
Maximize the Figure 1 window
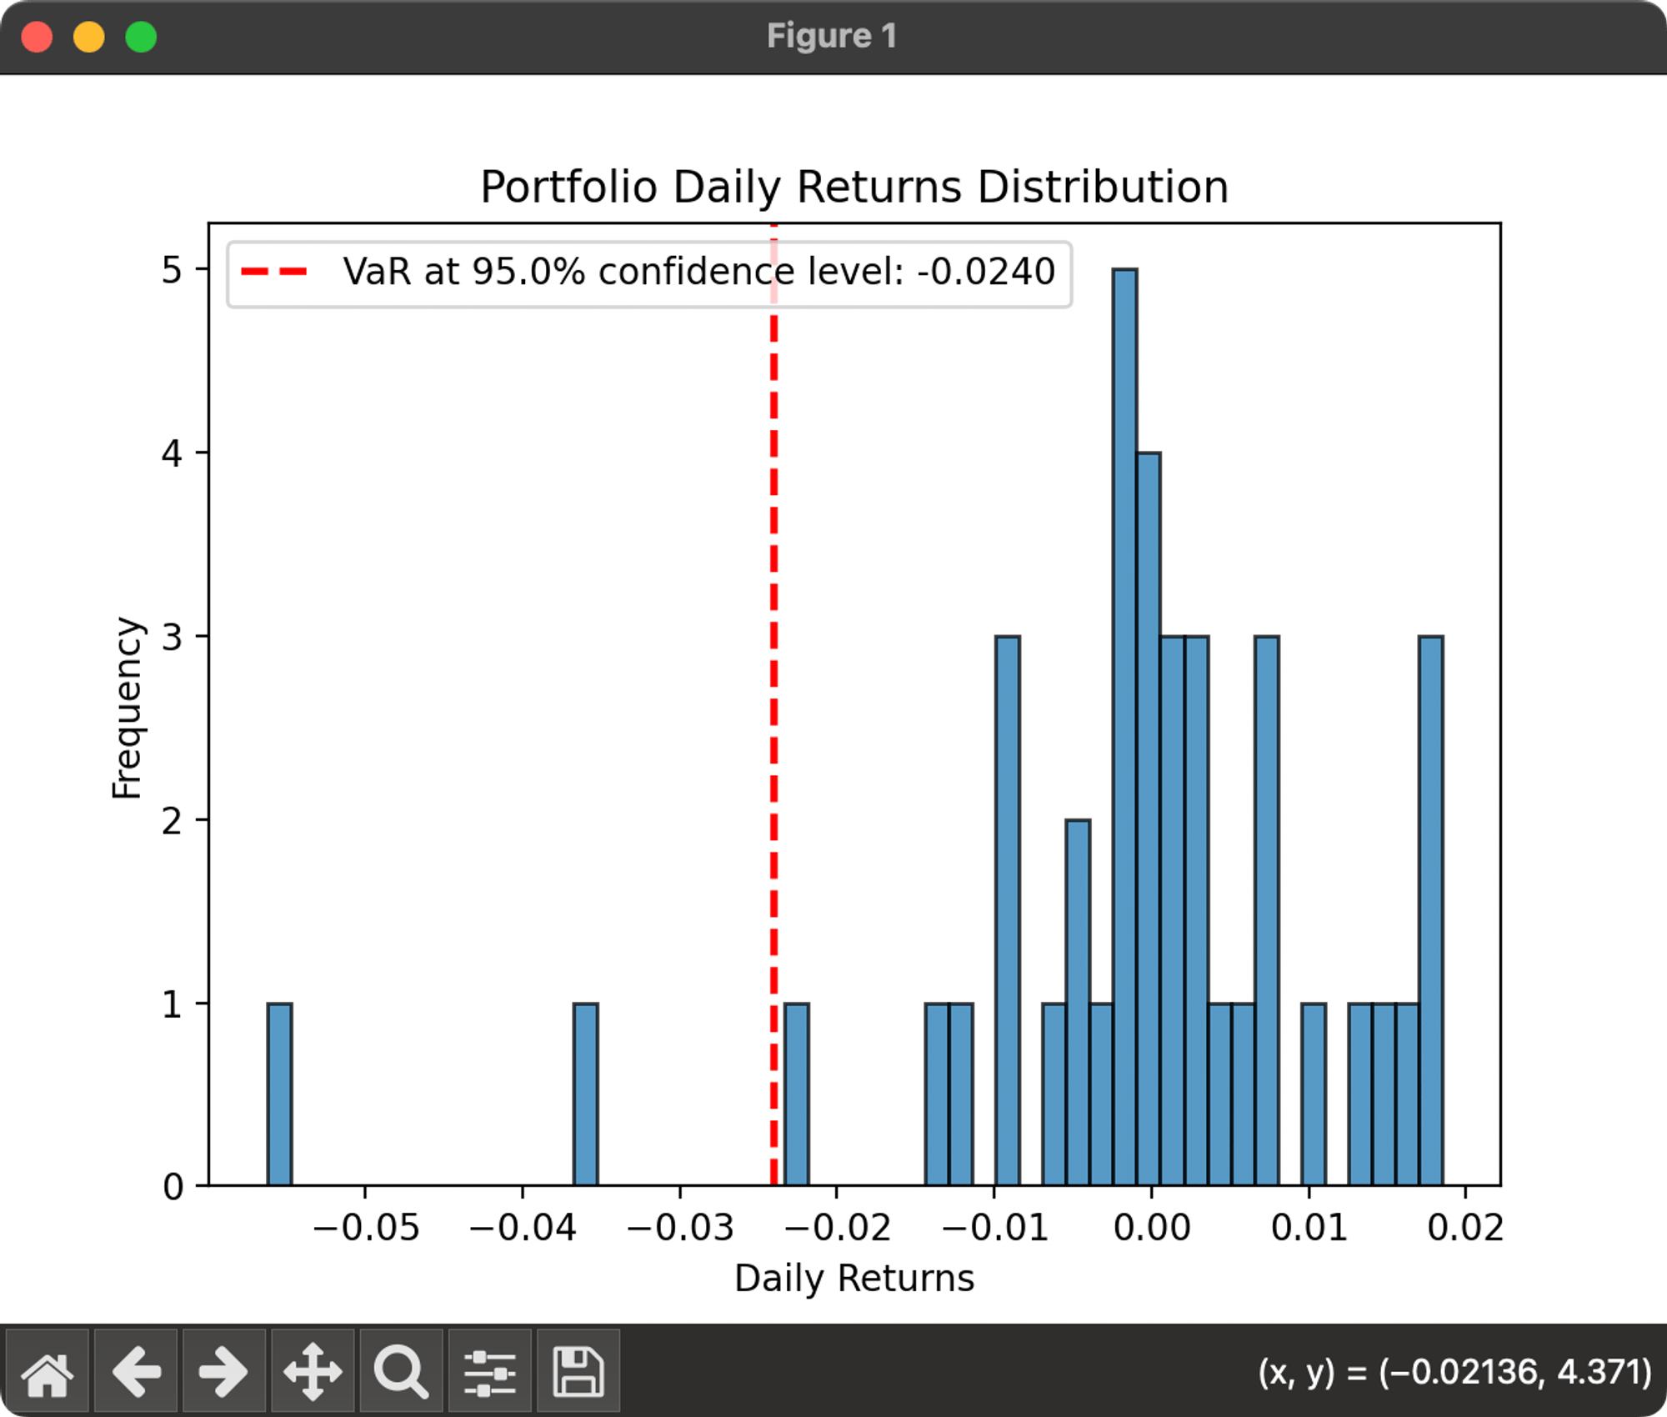click(x=141, y=37)
